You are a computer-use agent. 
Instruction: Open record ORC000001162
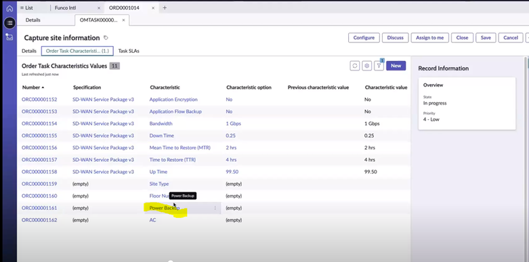click(x=39, y=220)
